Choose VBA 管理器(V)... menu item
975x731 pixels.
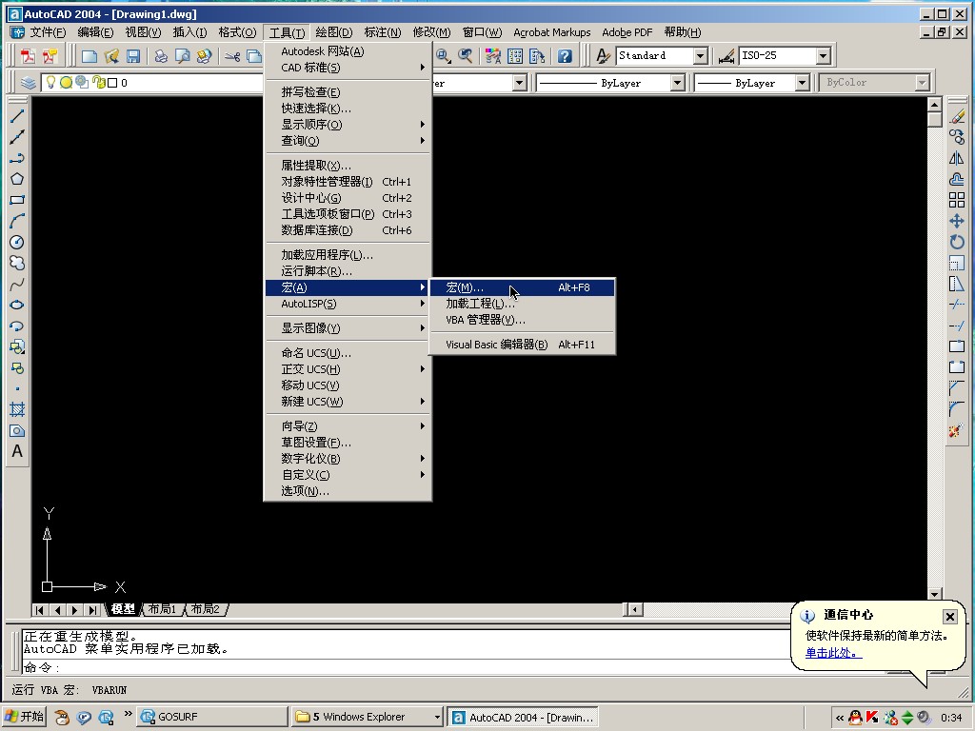523,320
